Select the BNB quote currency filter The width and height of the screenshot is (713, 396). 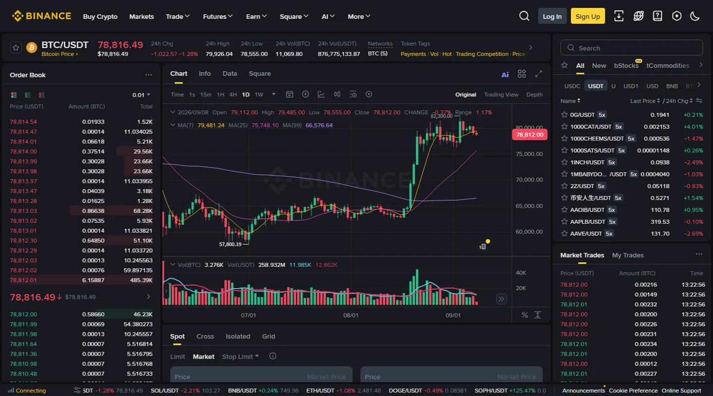point(672,86)
